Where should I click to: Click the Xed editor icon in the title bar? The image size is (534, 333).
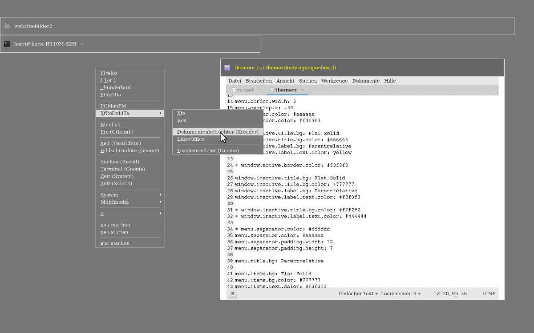coord(227,68)
